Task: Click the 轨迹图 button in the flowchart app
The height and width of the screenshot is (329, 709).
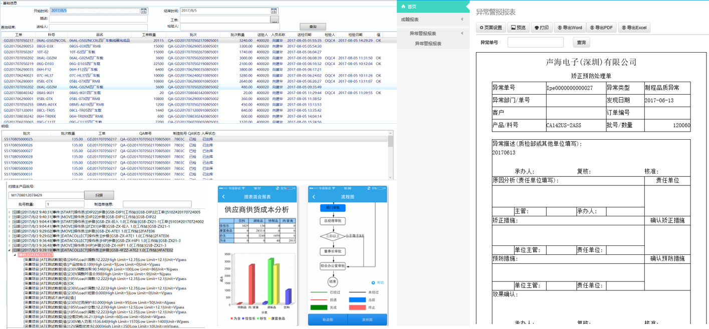Action: (x=328, y=318)
